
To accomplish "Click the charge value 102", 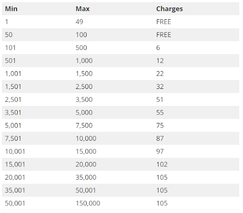I will tap(162, 165).
